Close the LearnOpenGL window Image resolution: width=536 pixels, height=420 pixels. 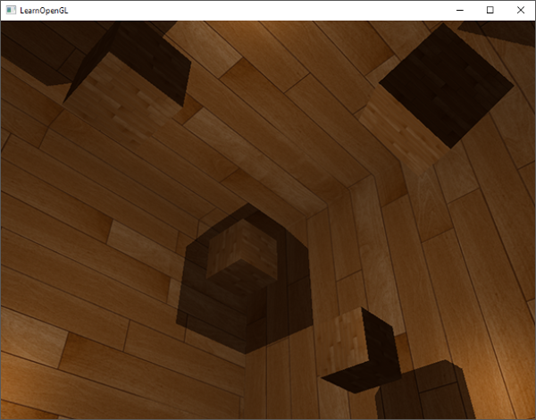pos(520,10)
